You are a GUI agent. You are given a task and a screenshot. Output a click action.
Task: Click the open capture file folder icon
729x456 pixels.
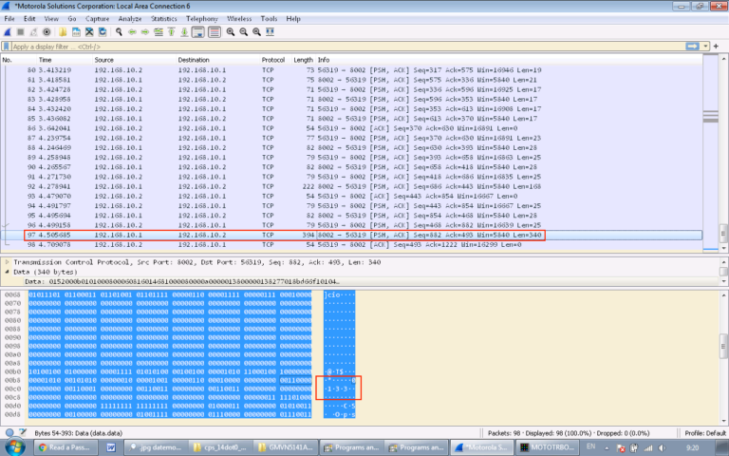[x=63, y=31]
